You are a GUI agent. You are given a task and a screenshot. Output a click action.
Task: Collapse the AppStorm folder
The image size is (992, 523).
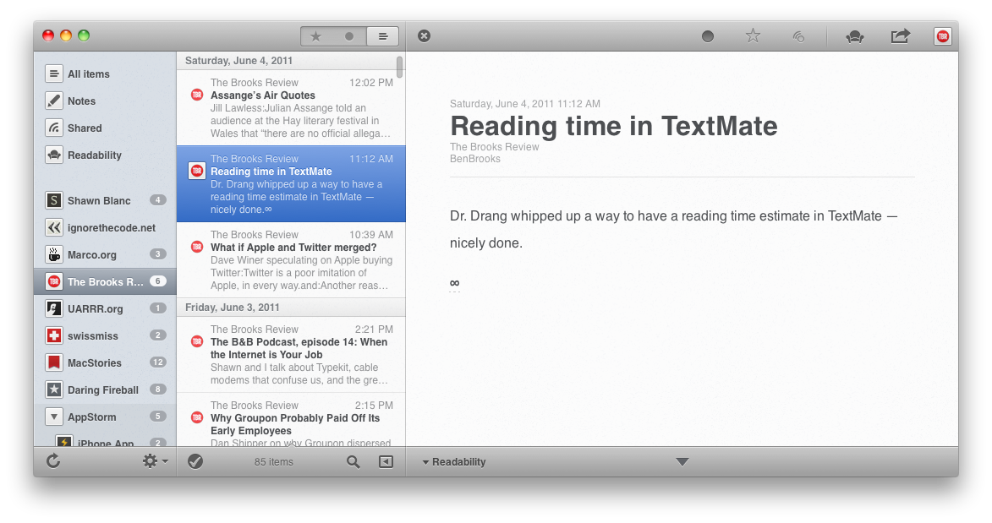coord(54,417)
